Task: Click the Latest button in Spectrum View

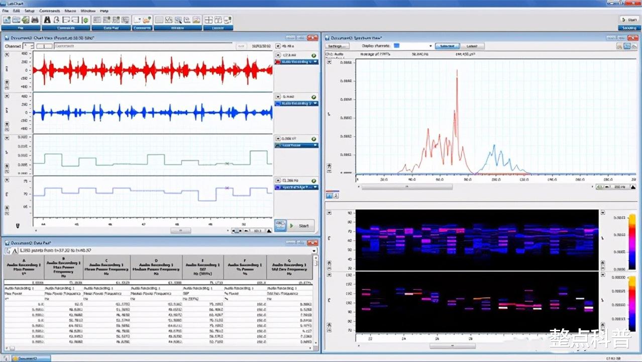Action: pos(472,46)
